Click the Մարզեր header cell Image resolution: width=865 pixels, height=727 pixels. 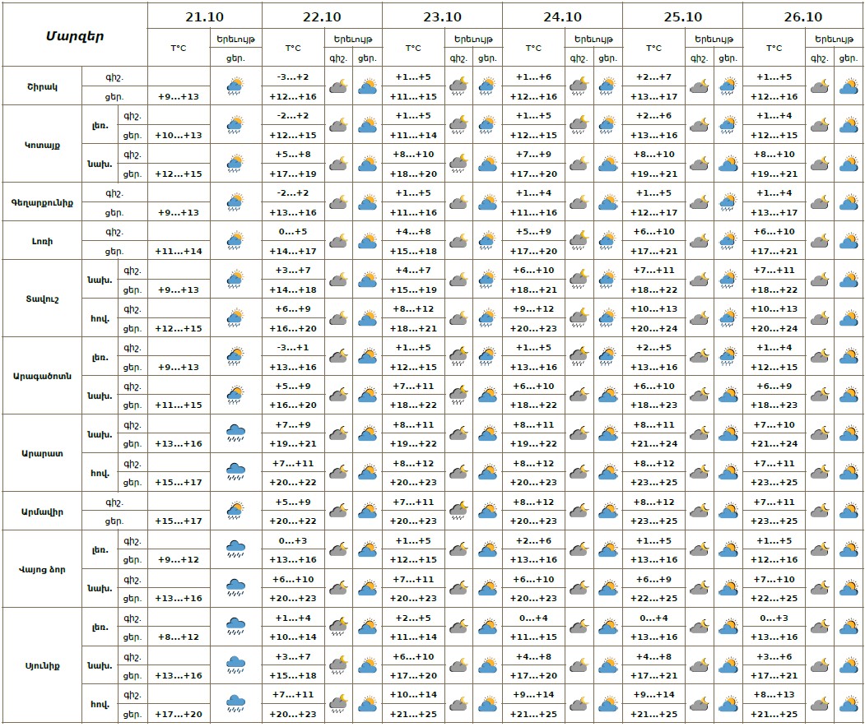pyautogui.click(x=74, y=35)
